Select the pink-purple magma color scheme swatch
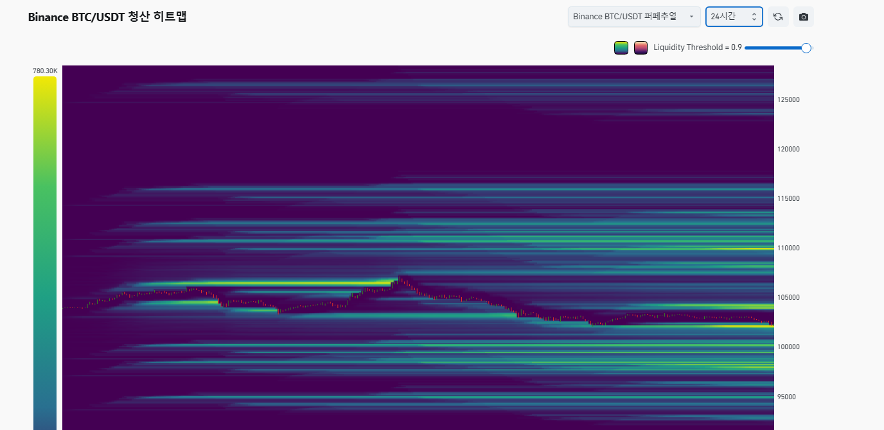This screenshot has height=430, width=884. pyautogui.click(x=641, y=47)
